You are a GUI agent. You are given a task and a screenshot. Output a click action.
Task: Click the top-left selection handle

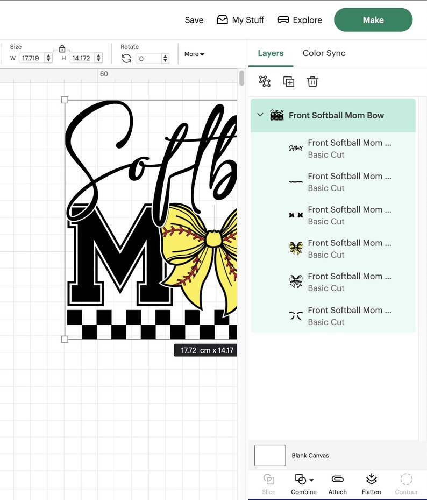[x=65, y=100]
